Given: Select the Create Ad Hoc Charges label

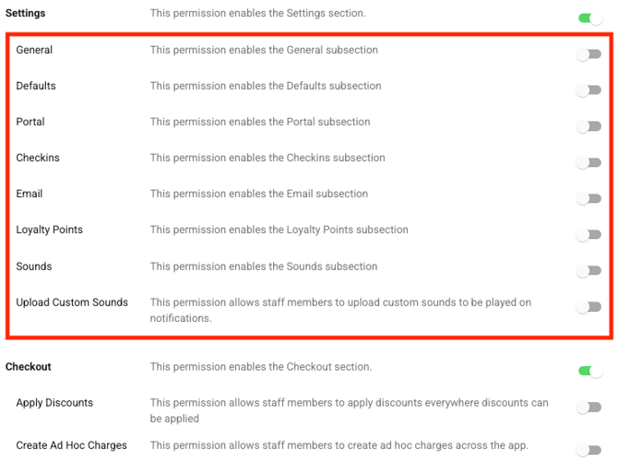Looking at the screenshot, I should point(71,445).
